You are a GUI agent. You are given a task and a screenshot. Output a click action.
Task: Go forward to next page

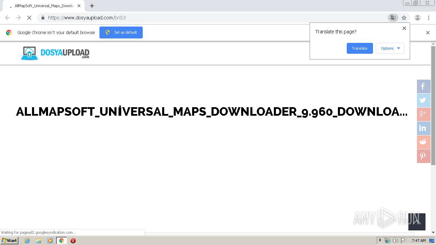click(x=18, y=18)
